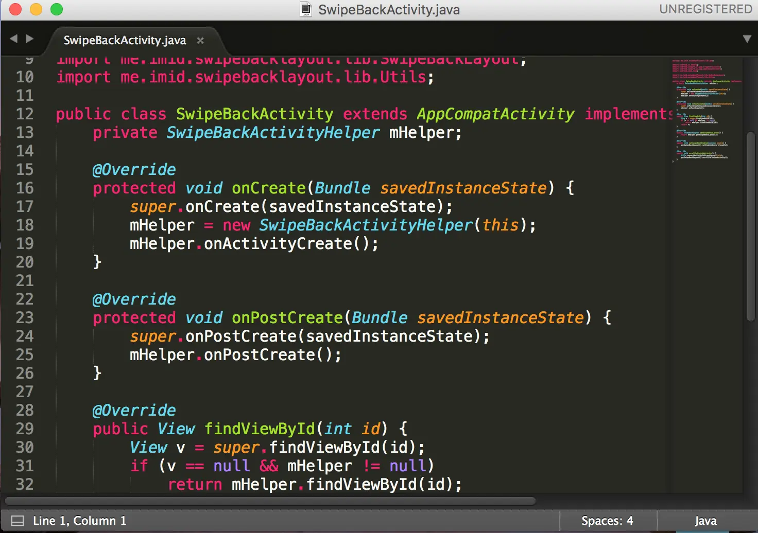Click the vertical scrollbar handle
Screen dimensions: 758x533
[750, 226]
